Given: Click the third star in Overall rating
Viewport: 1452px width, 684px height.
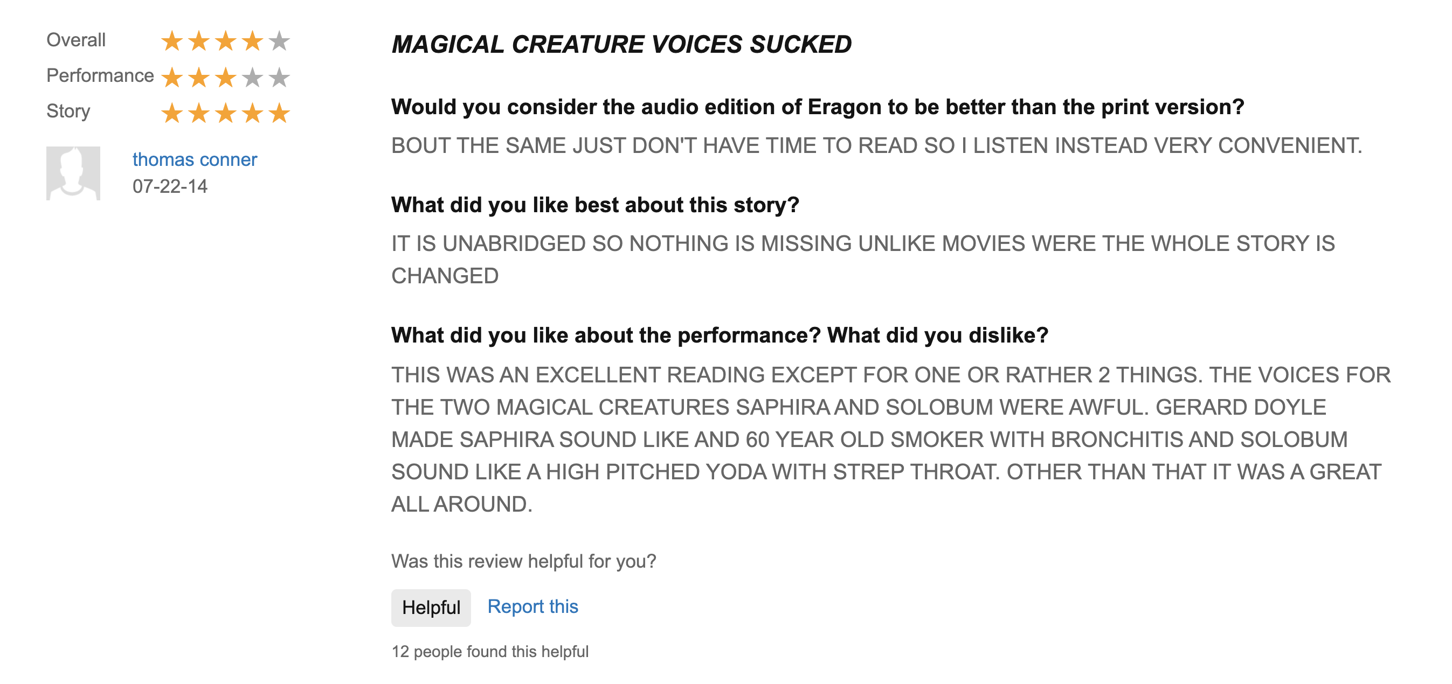Looking at the screenshot, I should pos(225,41).
